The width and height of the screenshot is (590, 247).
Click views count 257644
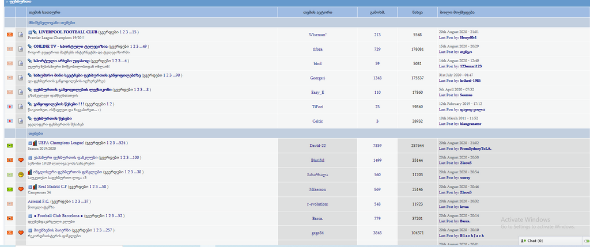[417, 146]
